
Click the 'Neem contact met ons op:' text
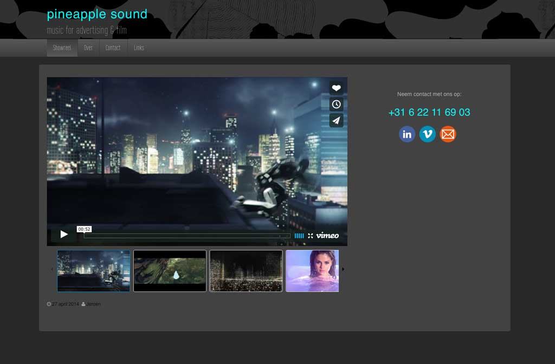pyautogui.click(x=429, y=94)
